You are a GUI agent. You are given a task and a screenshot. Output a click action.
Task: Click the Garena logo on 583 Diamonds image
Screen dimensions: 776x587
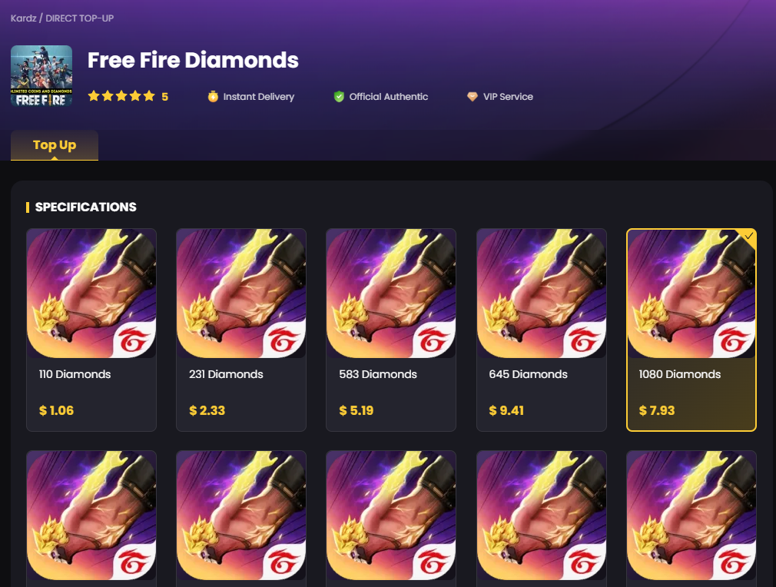[434, 339]
